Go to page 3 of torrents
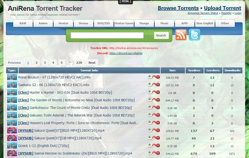 (45, 63)
